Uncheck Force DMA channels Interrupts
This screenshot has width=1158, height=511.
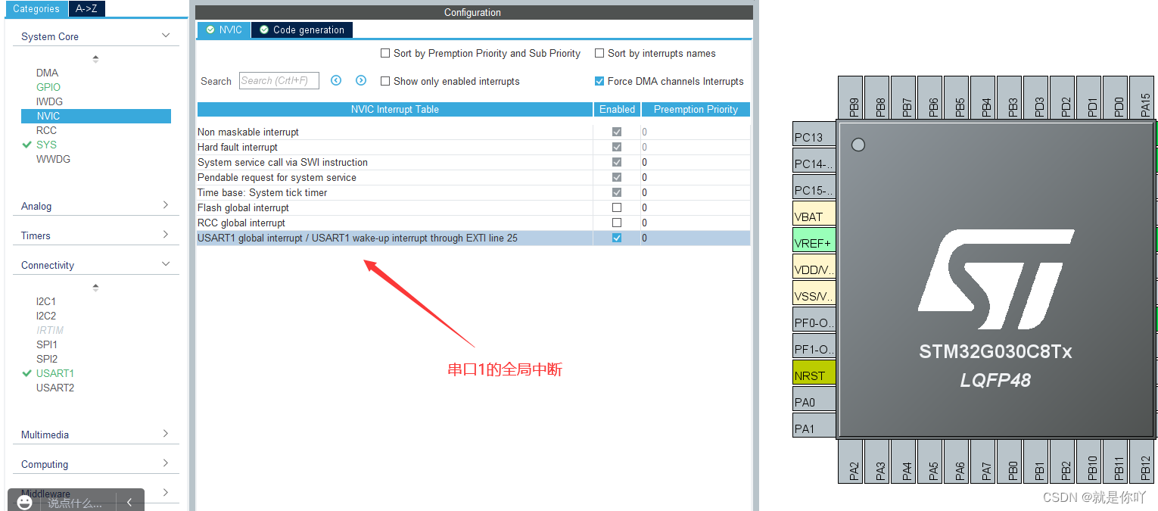[599, 81]
